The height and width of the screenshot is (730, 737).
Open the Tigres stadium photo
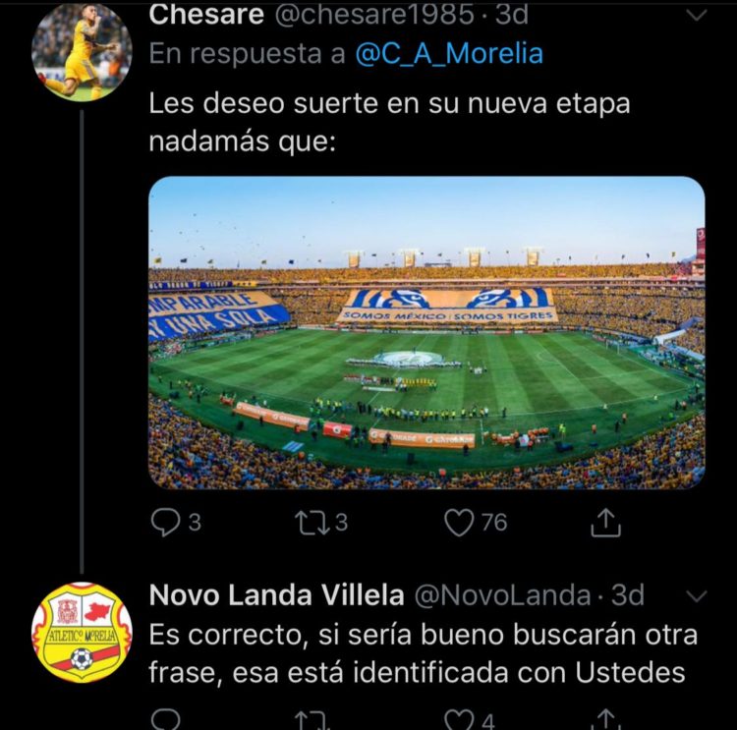(x=426, y=332)
